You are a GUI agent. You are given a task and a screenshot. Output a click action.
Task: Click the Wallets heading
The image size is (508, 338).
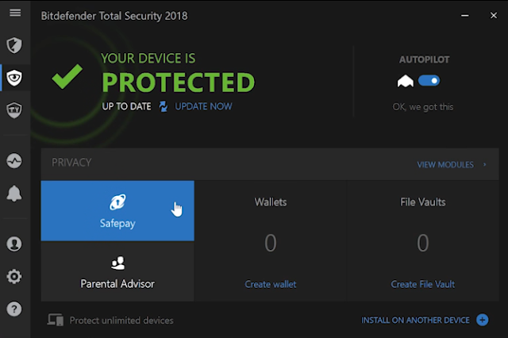[271, 202]
